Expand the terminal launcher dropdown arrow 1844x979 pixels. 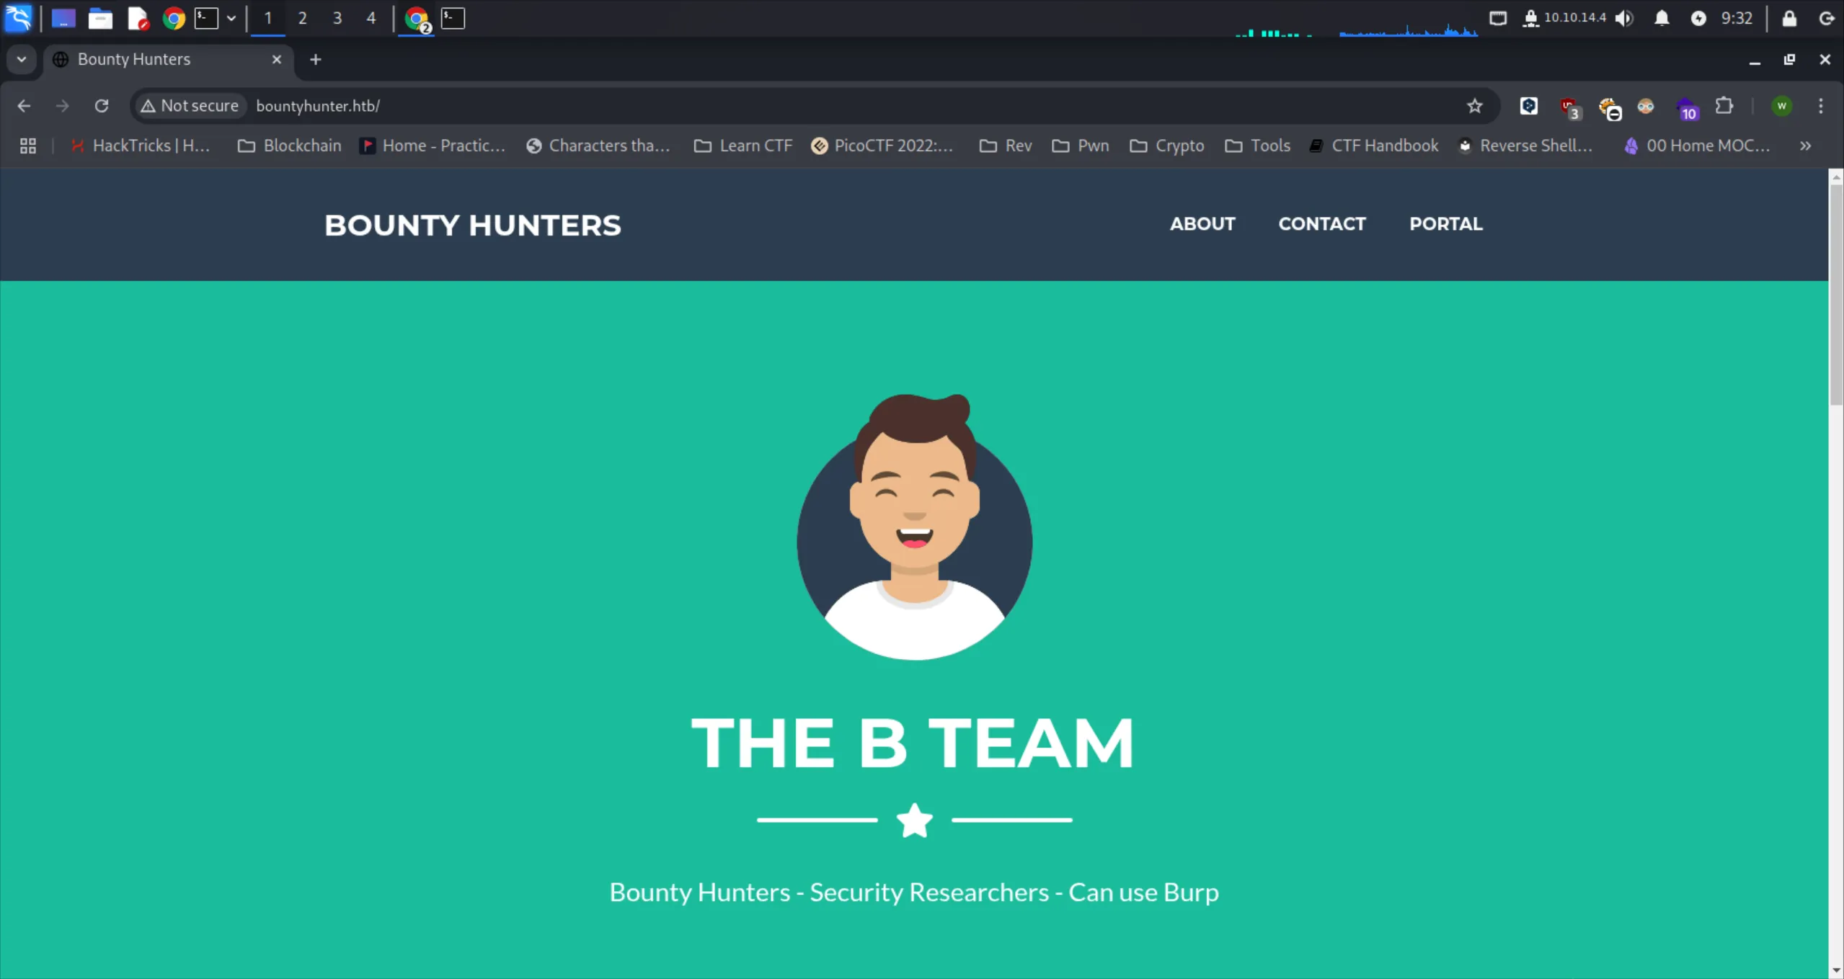coord(231,18)
